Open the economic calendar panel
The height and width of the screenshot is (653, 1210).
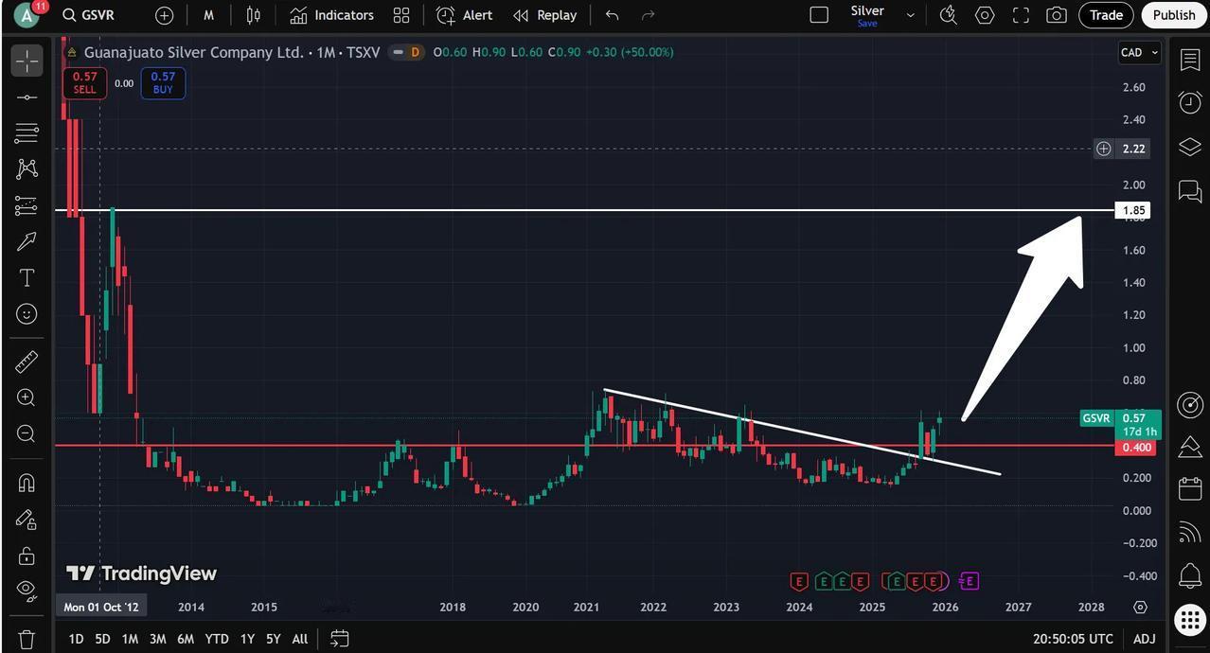click(x=1190, y=489)
